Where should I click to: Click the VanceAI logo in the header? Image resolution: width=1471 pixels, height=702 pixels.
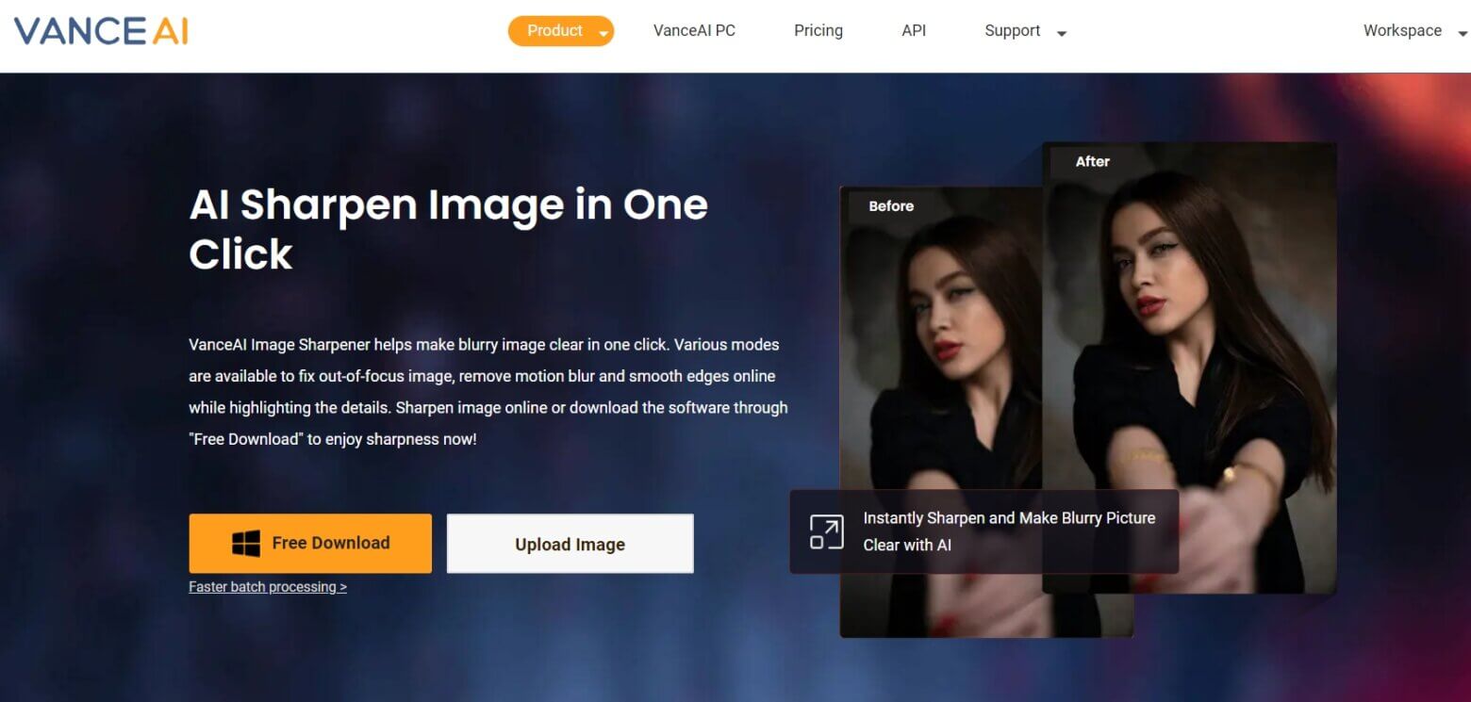pyautogui.click(x=99, y=30)
